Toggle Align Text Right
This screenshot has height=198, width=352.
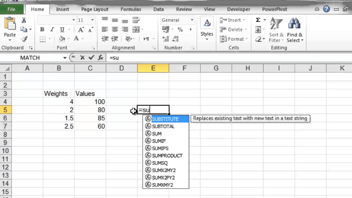click(125, 29)
